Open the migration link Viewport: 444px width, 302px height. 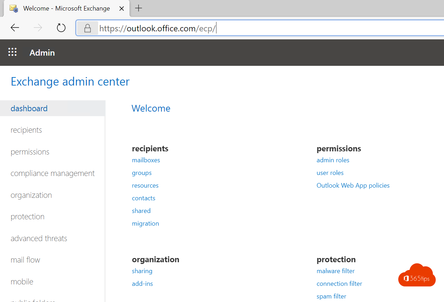(145, 224)
